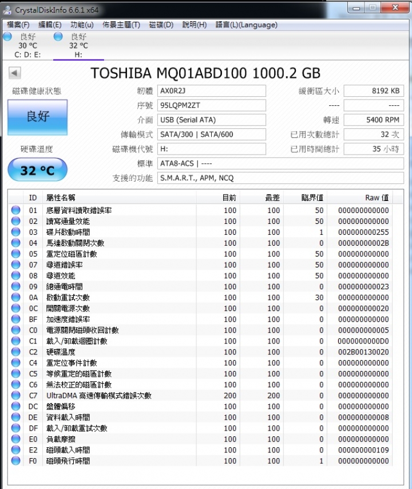The width and height of the screenshot is (412, 489).
Task: Click status icon of attribute 02 row
Action: (15, 221)
